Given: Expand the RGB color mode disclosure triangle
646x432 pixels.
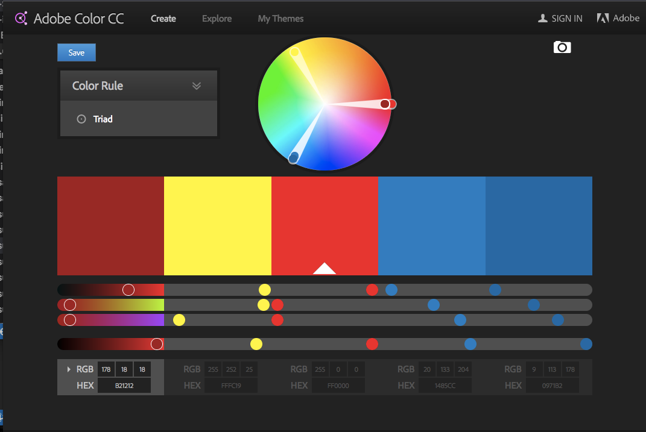Looking at the screenshot, I should 69,369.
